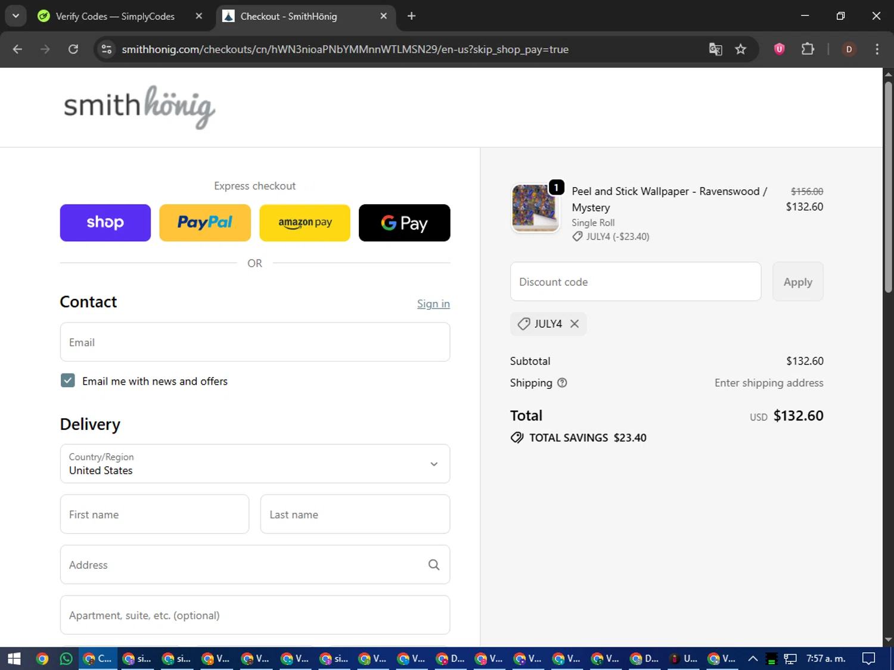Click the Apartment, suite, etc. field
Viewport: 894px width, 670px height.
tap(255, 615)
